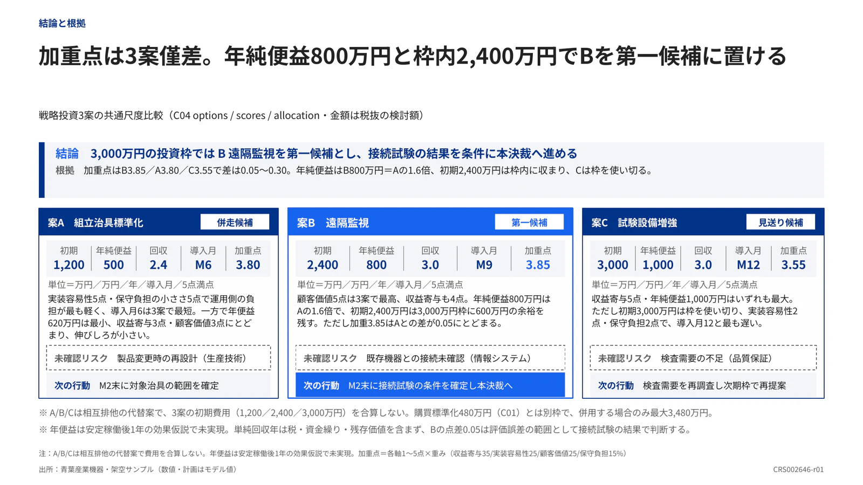Select the 800 annual benefit in 案B
863x485 pixels.
coord(376,265)
